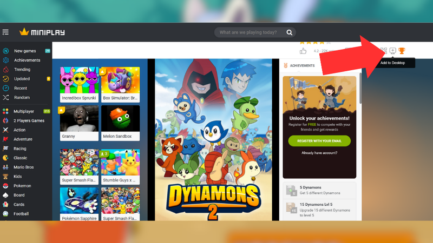Click the search magnifier icon
Screen dimensions: 433x243
tap(289, 32)
